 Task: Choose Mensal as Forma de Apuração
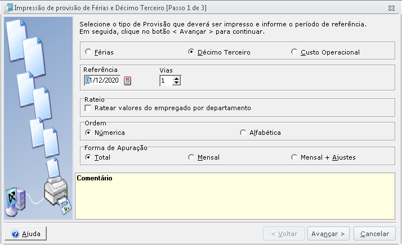point(191,157)
